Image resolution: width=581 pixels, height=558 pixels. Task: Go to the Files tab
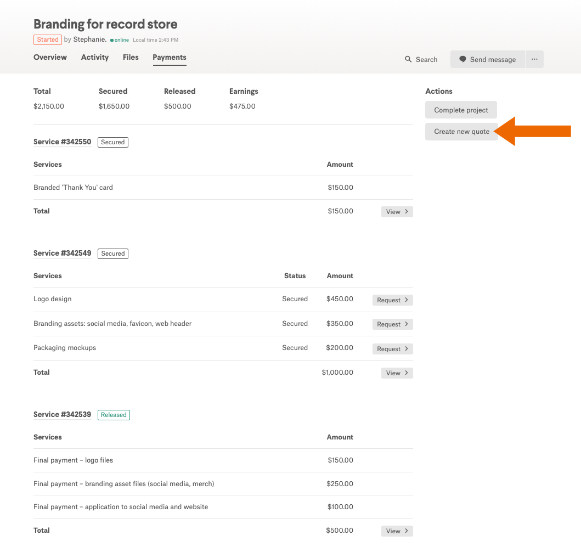pyautogui.click(x=131, y=57)
